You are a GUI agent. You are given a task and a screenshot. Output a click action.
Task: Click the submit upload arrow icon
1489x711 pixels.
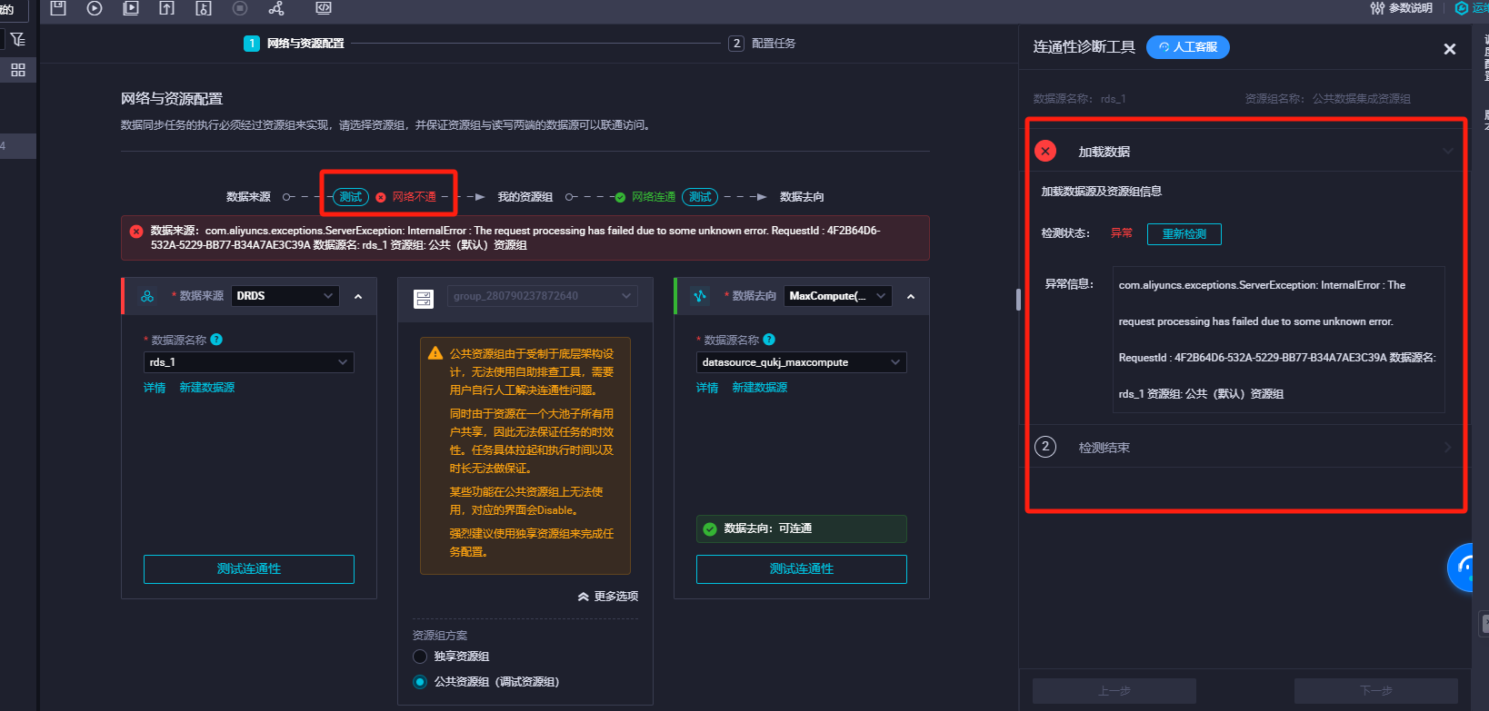[167, 8]
